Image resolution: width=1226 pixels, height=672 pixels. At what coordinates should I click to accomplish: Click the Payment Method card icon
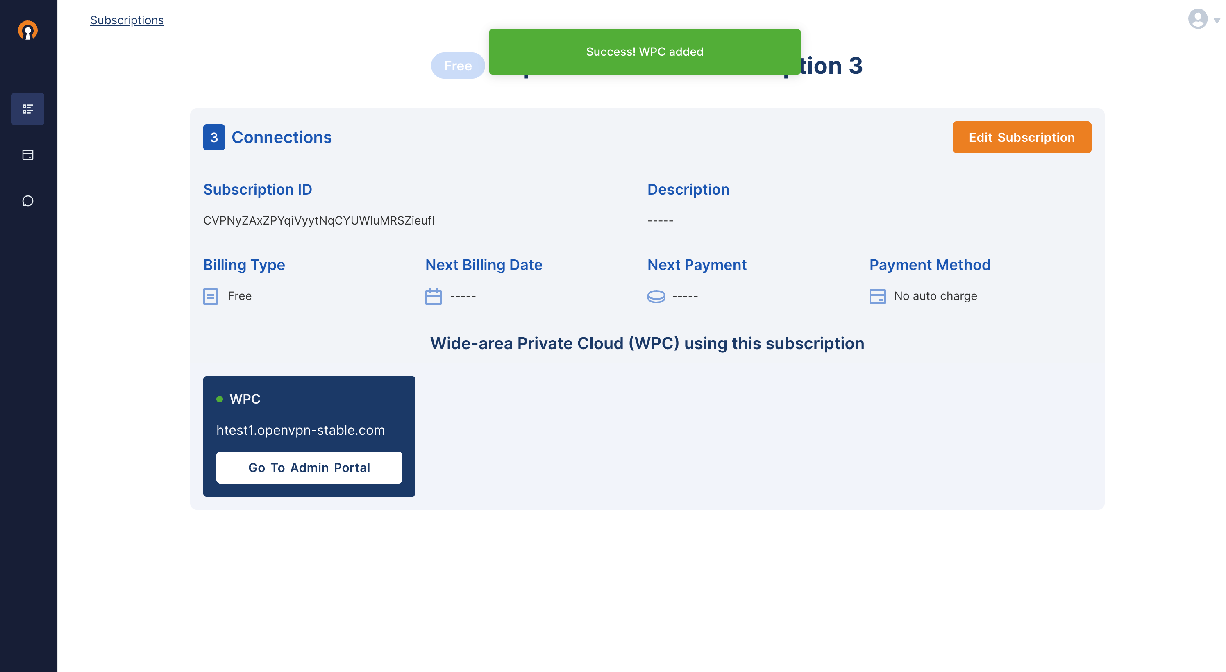click(877, 297)
